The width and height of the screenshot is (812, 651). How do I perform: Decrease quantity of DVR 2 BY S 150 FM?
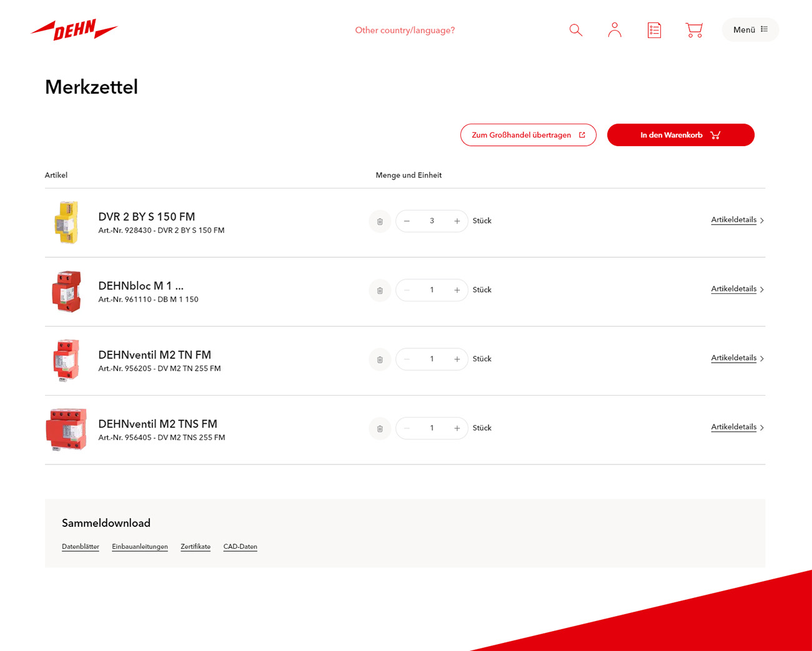coord(407,221)
